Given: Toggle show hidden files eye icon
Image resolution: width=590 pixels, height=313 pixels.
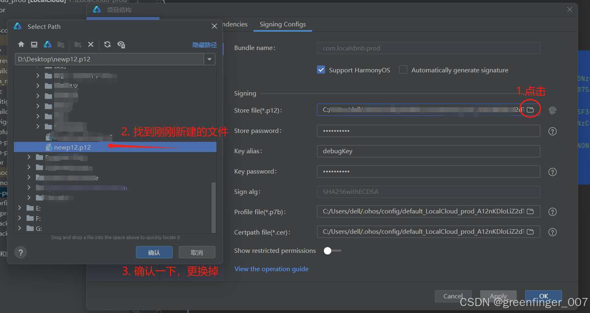Looking at the screenshot, I should 121,45.
